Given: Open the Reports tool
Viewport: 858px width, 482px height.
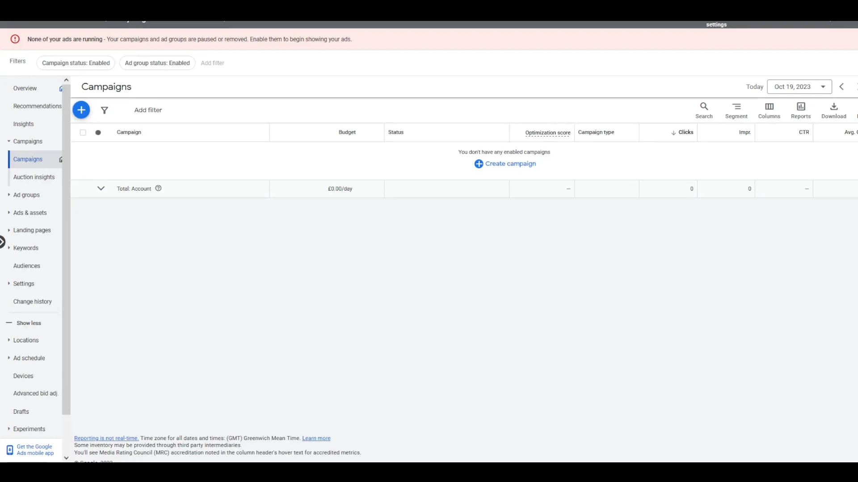Looking at the screenshot, I should pyautogui.click(x=801, y=111).
